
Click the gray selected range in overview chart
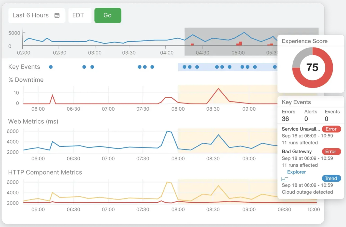[x=231, y=42]
